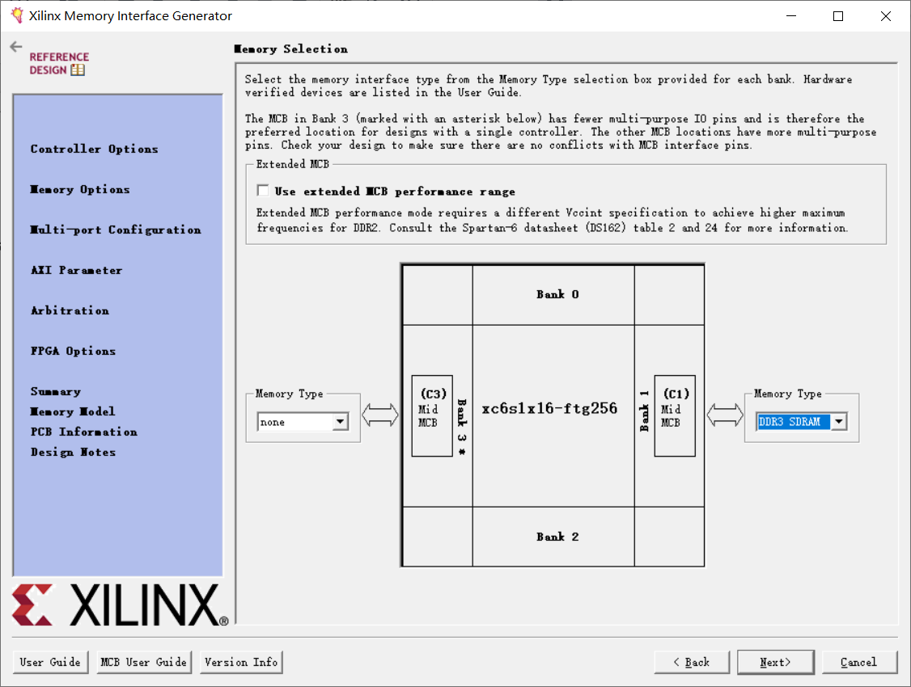Click the double arrow beside the C3 MCB
The width and height of the screenshot is (911, 687).
[380, 415]
